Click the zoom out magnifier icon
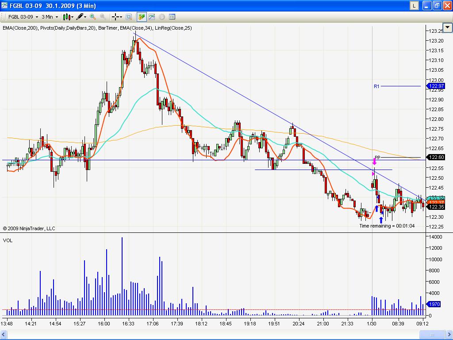 pos(103,17)
